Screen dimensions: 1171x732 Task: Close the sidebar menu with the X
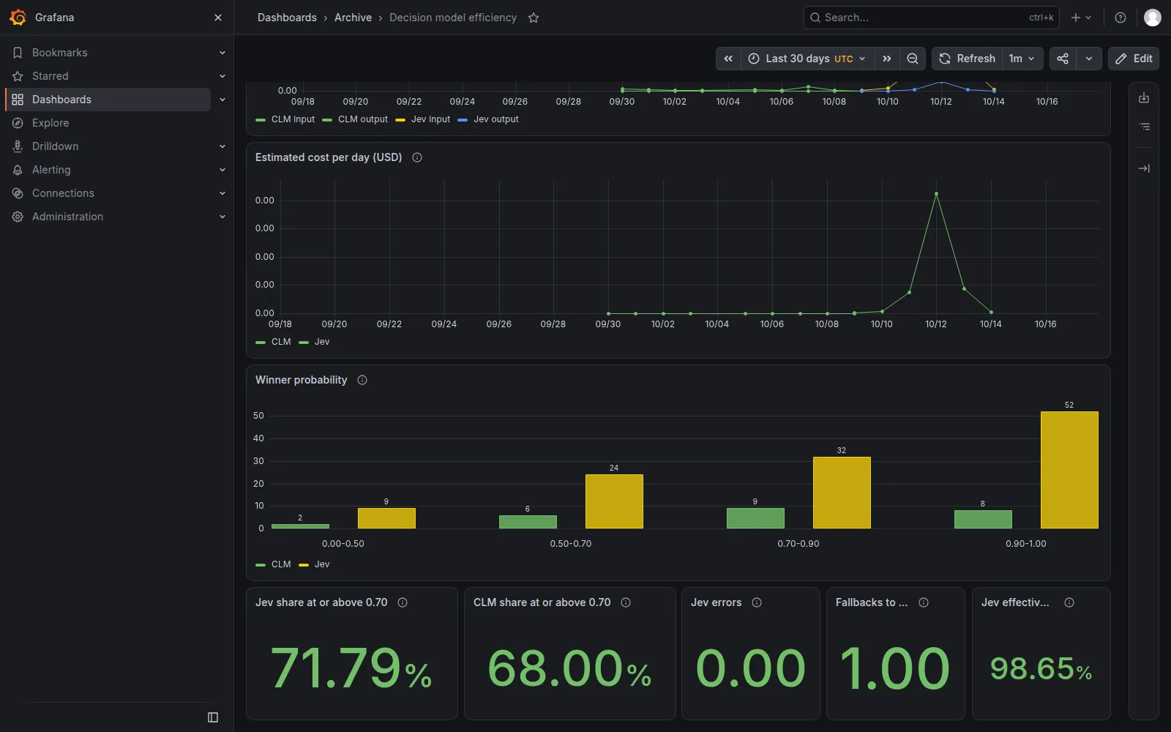point(217,18)
